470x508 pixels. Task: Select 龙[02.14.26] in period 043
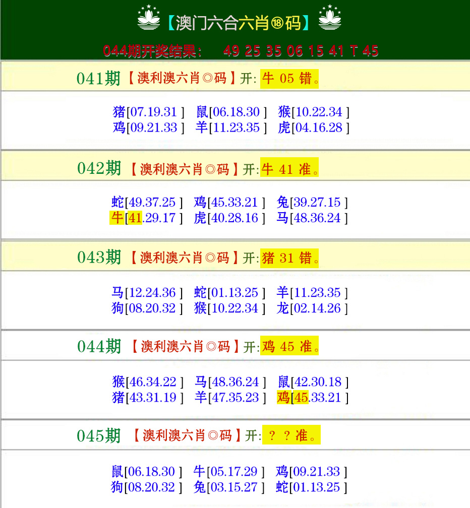[312, 308]
